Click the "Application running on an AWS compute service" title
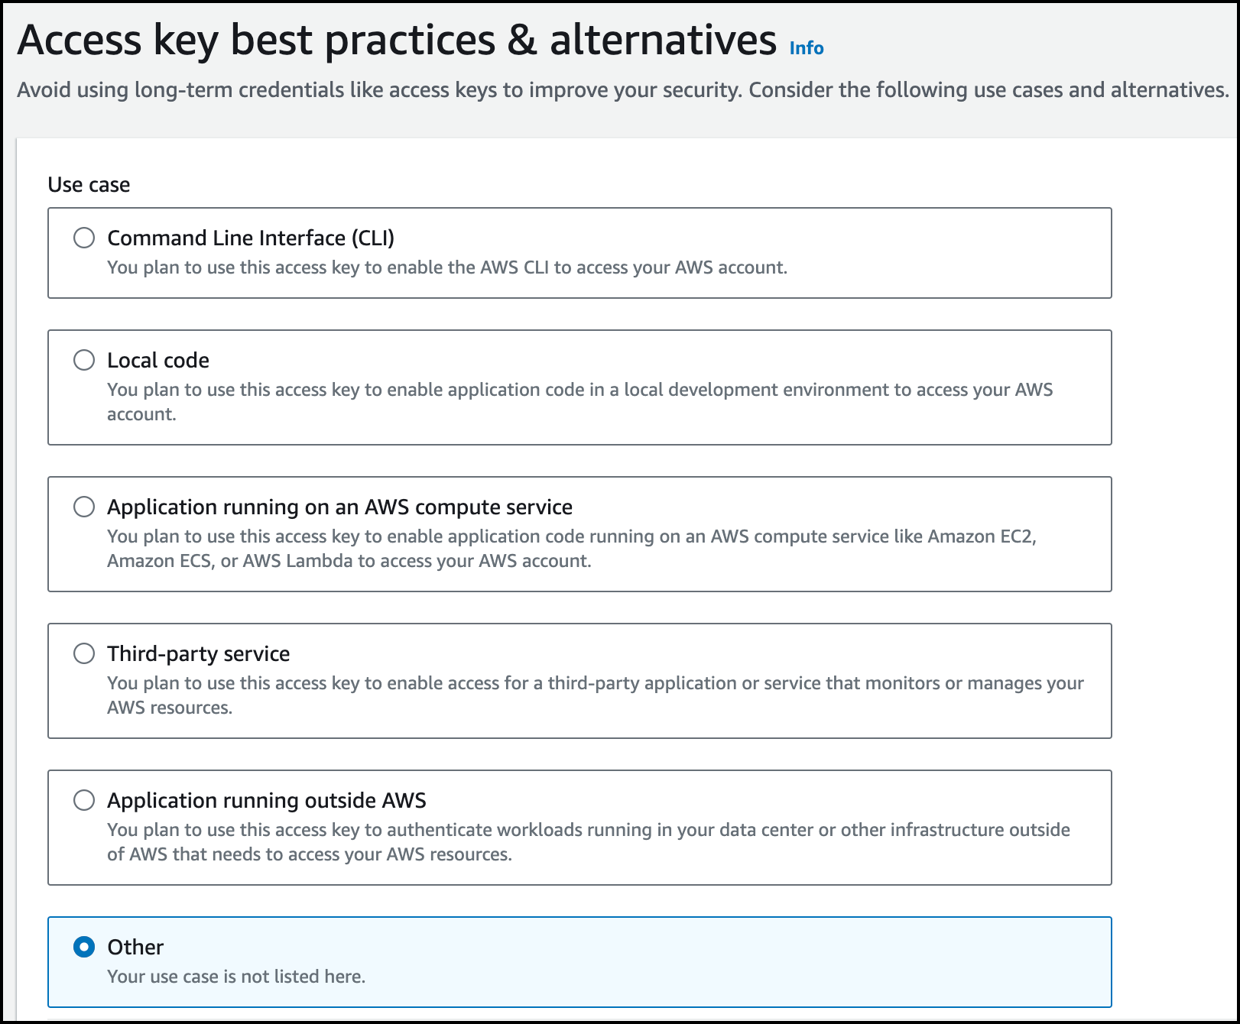Viewport: 1240px width, 1024px height. click(x=339, y=507)
